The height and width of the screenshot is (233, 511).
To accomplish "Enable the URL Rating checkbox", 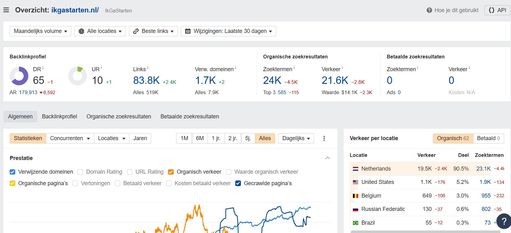I will pos(130,172).
